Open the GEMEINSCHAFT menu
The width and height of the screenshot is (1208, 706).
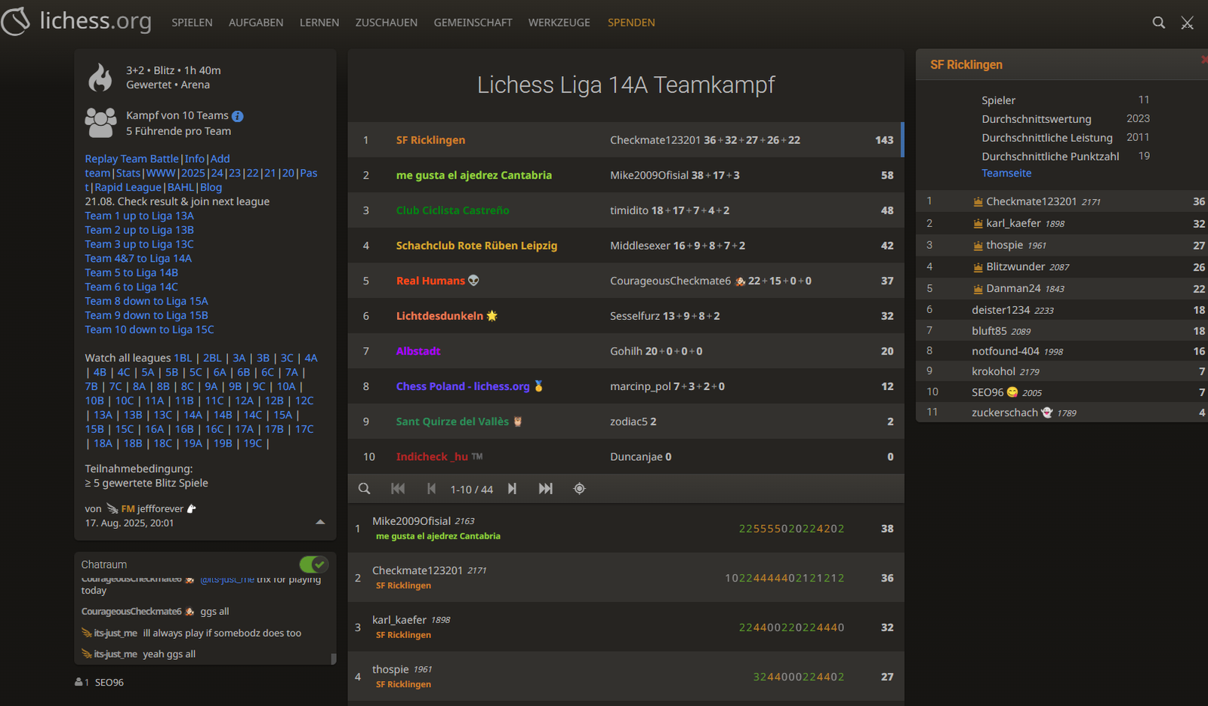click(473, 23)
